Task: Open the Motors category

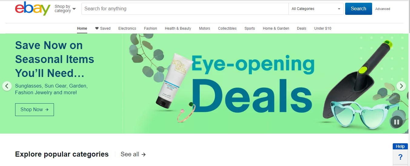Action: (205, 28)
